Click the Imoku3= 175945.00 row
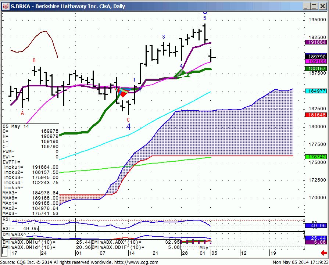Image resolution: width=329 pixels, height=265 pixels. click(x=31, y=178)
